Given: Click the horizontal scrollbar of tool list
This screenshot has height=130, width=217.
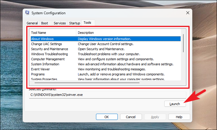Looking at the screenshot, I should pos(87,83).
